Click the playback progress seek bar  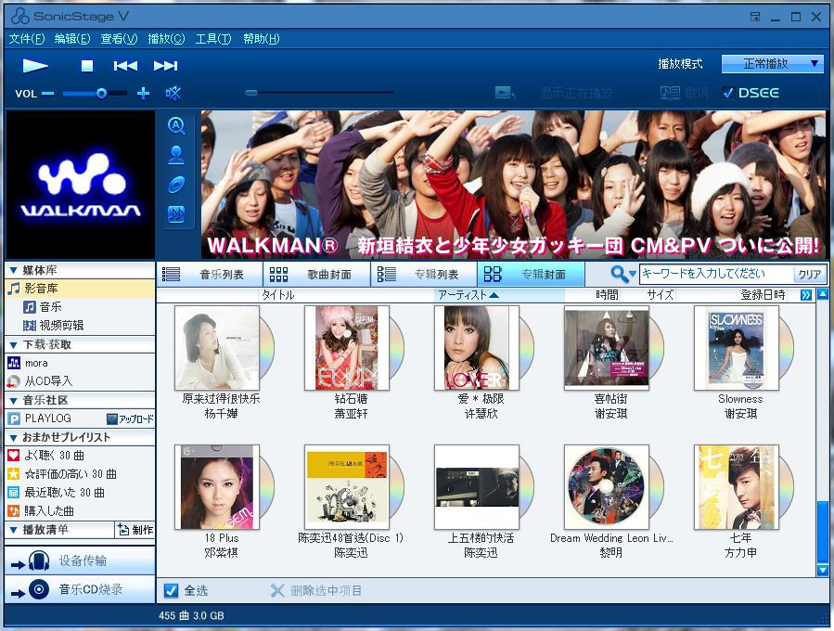(x=319, y=93)
